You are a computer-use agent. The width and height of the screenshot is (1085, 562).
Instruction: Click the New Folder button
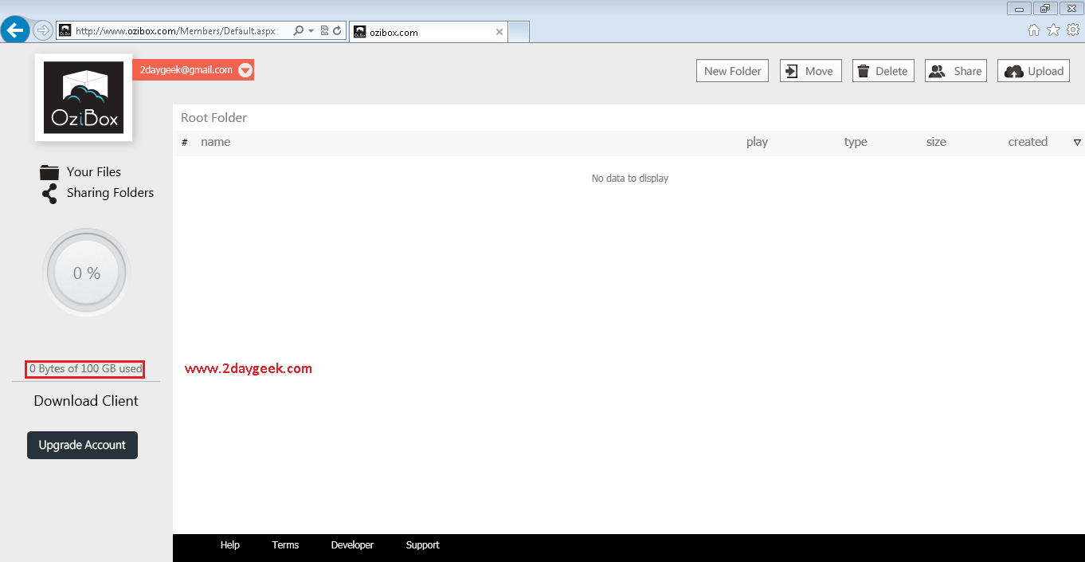[x=733, y=70]
